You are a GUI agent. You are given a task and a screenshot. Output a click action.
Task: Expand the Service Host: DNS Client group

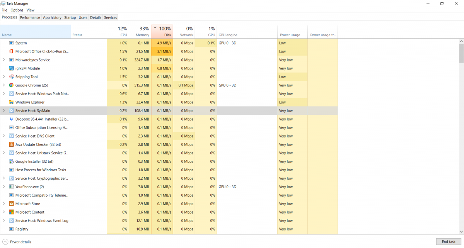coord(4,136)
